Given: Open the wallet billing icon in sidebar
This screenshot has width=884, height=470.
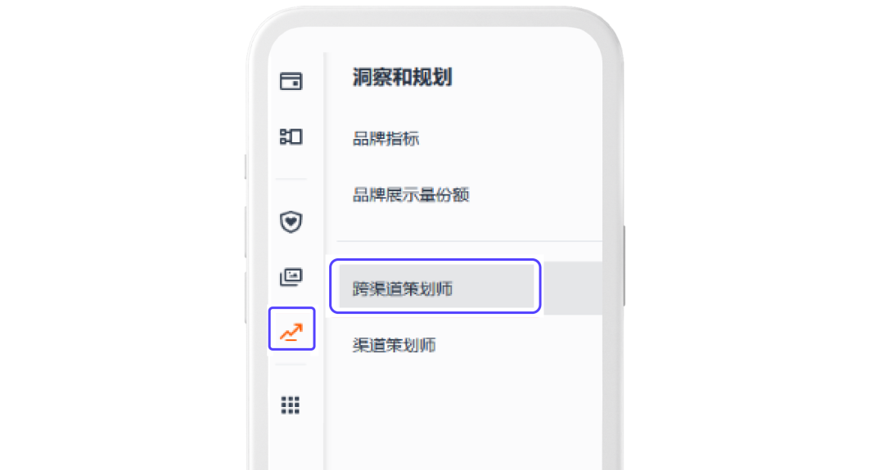Looking at the screenshot, I should 291,81.
